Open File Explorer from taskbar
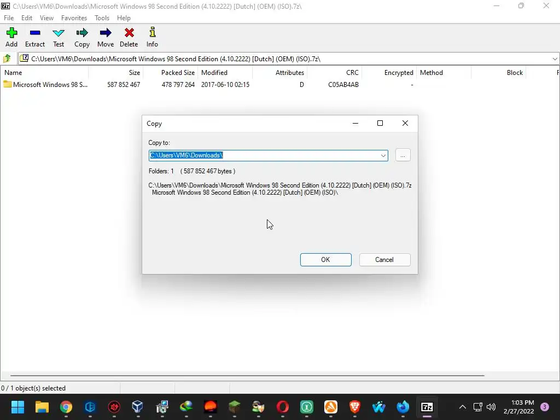Image resolution: width=560 pixels, height=420 pixels. pyautogui.click(x=42, y=407)
